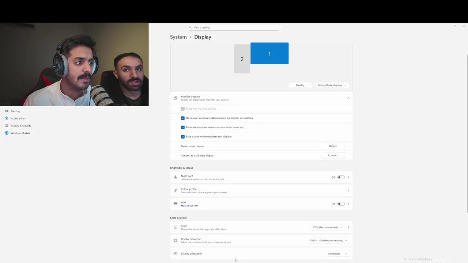This screenshot has width=468, height=263.
Task: Click the Detect button
Action: pos(333,146)
